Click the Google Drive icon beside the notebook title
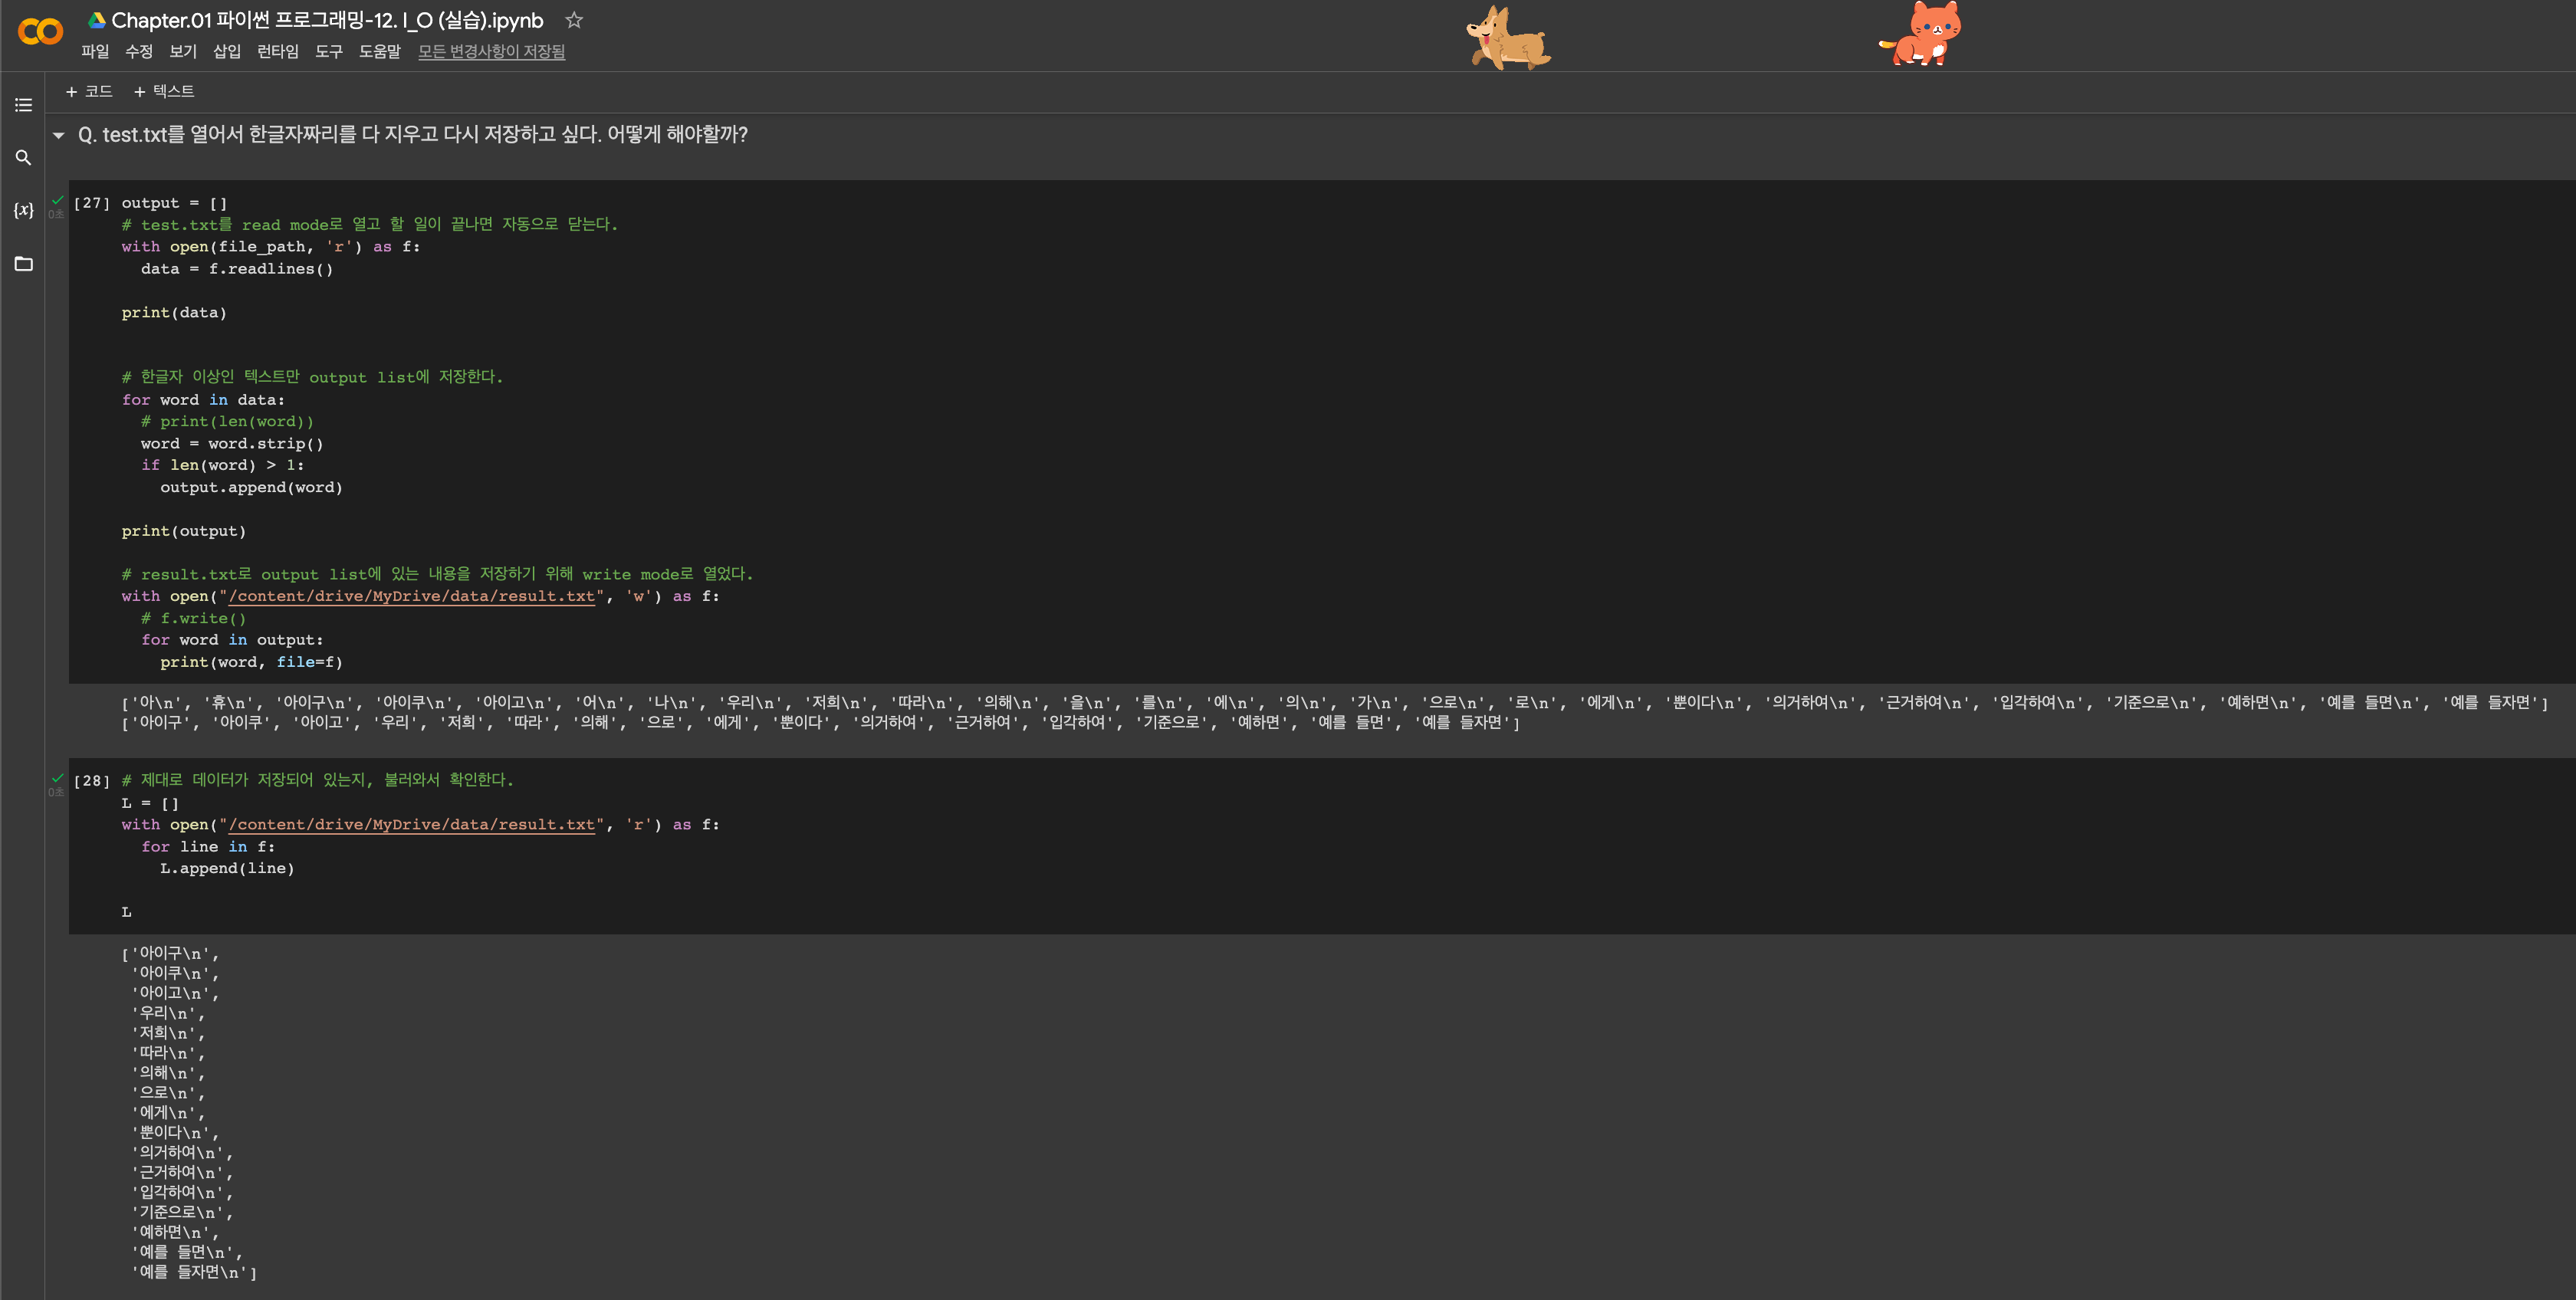The width and height of the screenshot is (2576, 1300). pos(97,20)
